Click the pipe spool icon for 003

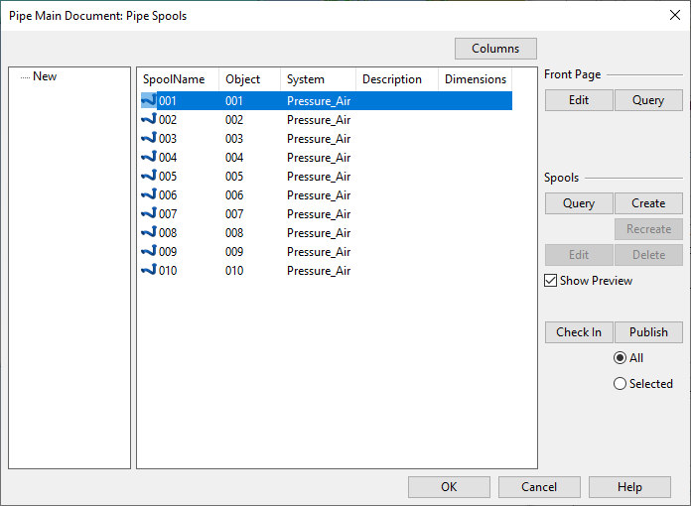coord(149,138)
